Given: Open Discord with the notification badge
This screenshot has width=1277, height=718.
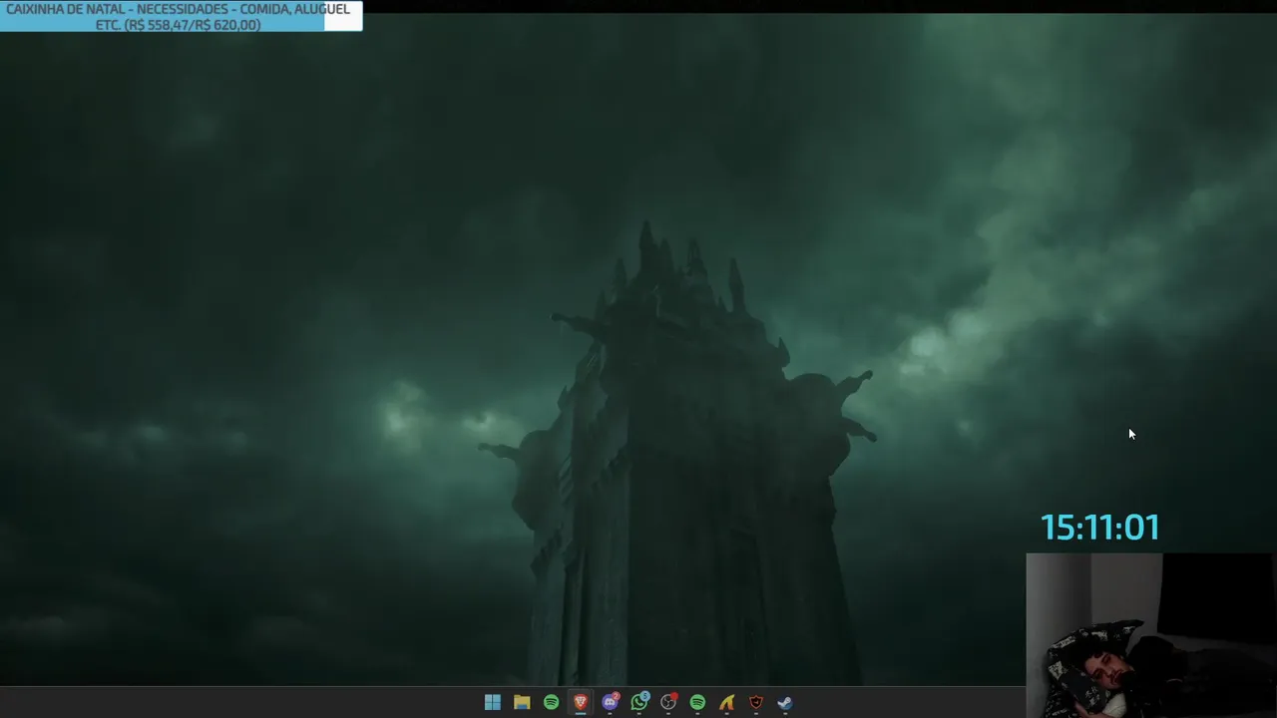Looking at the screenshot, I should click(x=610, y=702).
